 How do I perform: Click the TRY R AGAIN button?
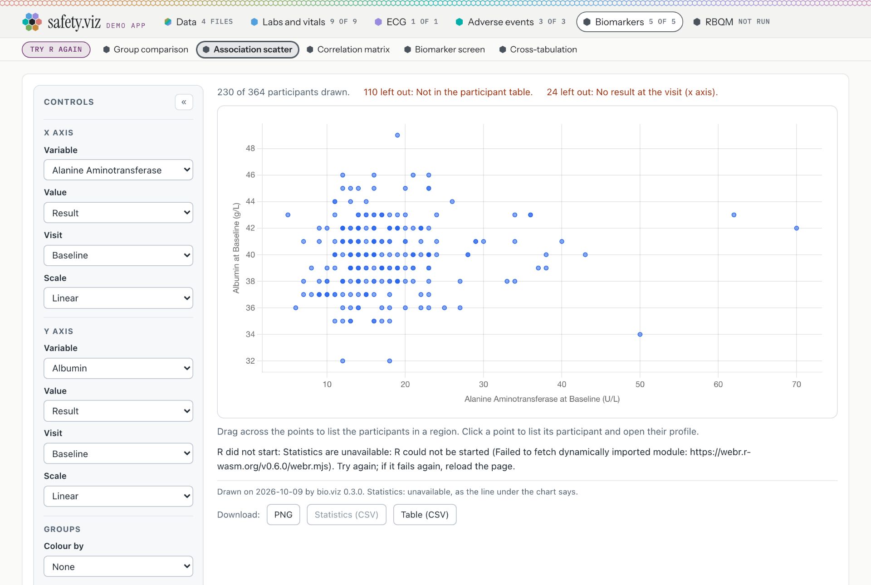[x=56, y=49]
